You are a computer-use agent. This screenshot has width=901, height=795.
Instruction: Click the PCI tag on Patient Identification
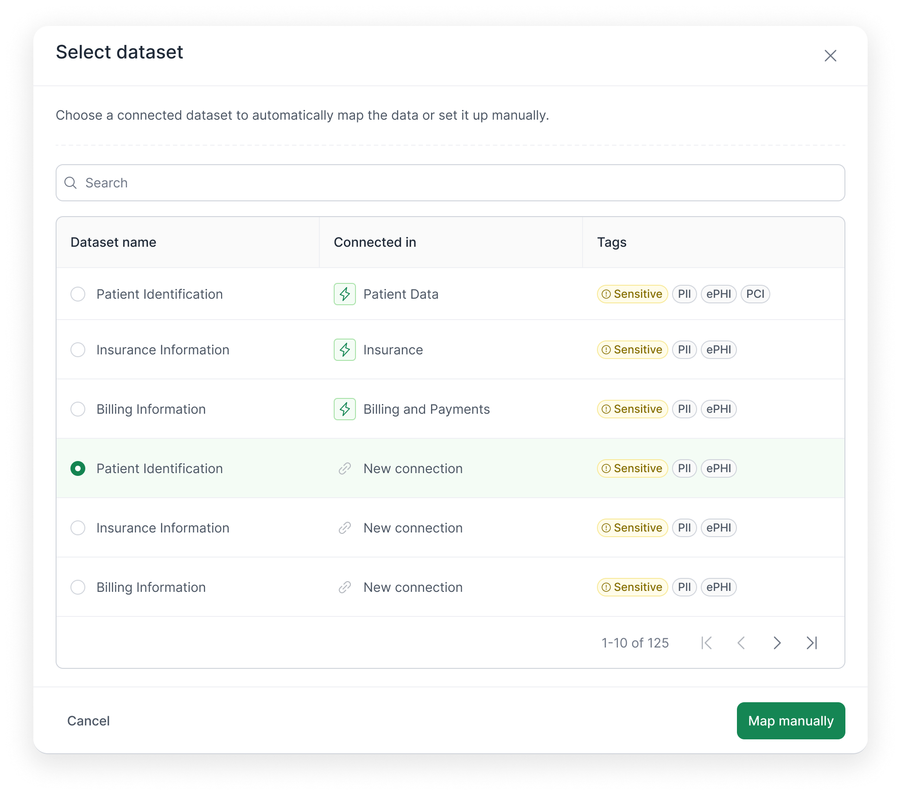click(755, 294)
